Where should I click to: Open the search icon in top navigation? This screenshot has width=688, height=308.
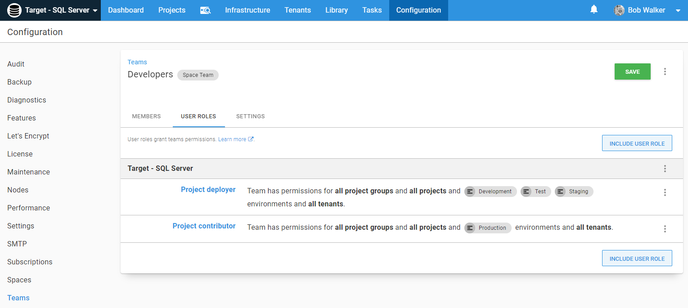click(x=205, y=10)
